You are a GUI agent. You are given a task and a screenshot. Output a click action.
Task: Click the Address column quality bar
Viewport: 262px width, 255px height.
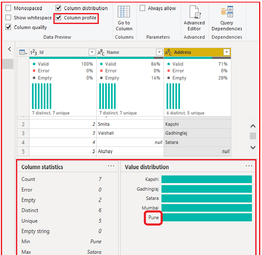(x=198, y=58)
